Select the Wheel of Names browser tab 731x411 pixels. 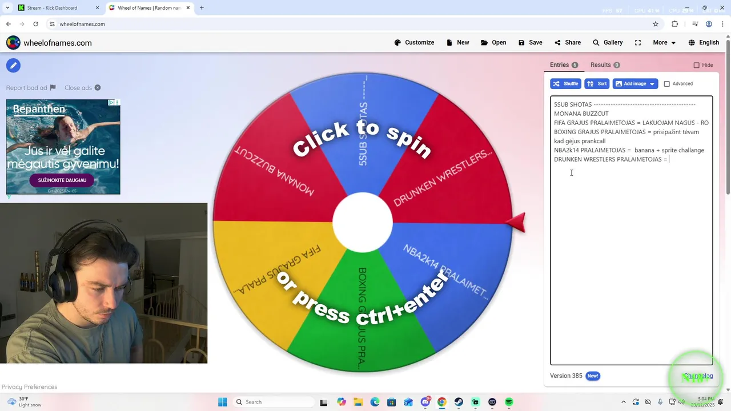click(x=150, y=8)
